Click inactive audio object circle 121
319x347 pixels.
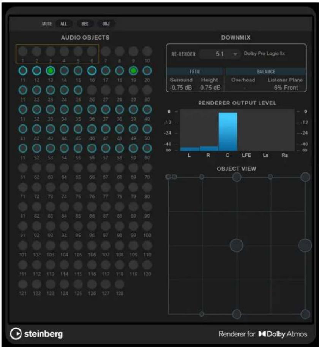pos(23,284)
